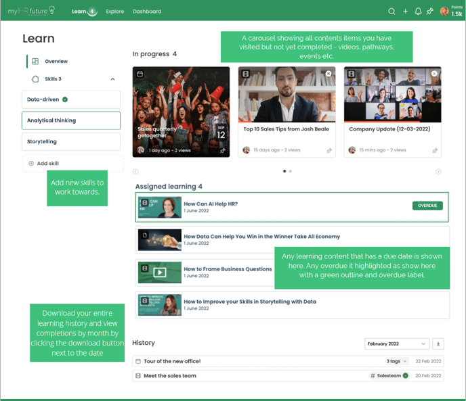Open the Dashboard tab
This screenshot has width=466, height=401.
coord(147,11)
